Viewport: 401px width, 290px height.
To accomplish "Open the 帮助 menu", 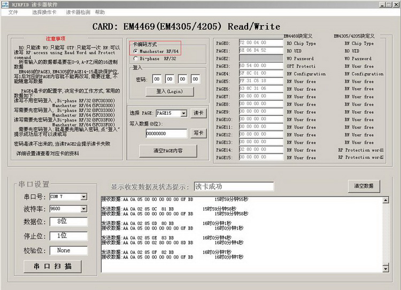I will pyautogui.click(x=100, y=12).
